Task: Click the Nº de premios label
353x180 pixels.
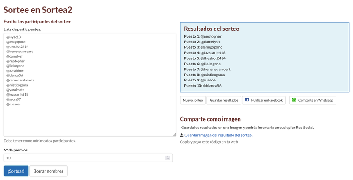Action: tap(16, 150)
